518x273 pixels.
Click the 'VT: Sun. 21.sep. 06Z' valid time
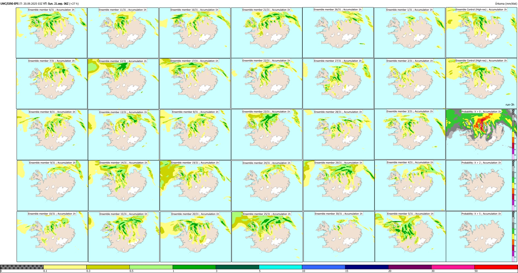[x=56, y=4]
